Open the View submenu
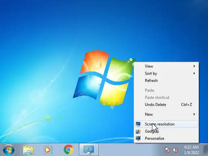The width and height of the screenshot is (208, 156). [x=166, y=66]
